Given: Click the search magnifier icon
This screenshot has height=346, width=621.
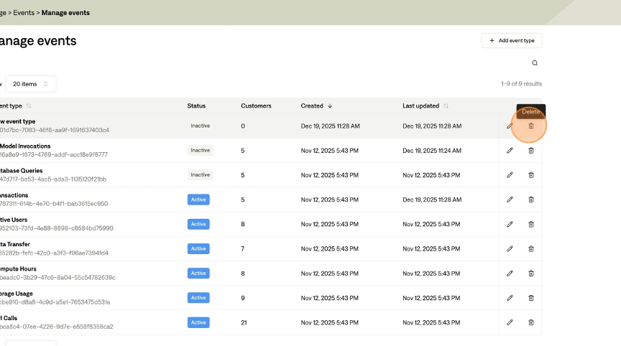Looking at the screenshot, I should click(534, 63).
